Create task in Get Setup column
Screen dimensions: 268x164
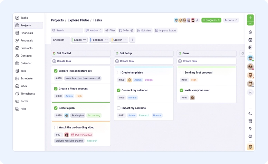[144, 61]
